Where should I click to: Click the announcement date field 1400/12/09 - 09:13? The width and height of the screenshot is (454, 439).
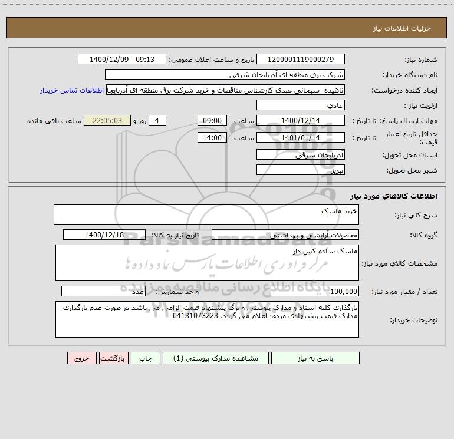click(122, 59)
